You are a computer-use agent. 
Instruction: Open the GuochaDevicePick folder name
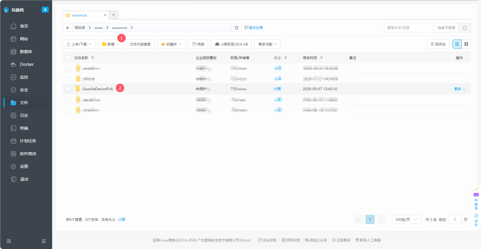tap(98, 89)
